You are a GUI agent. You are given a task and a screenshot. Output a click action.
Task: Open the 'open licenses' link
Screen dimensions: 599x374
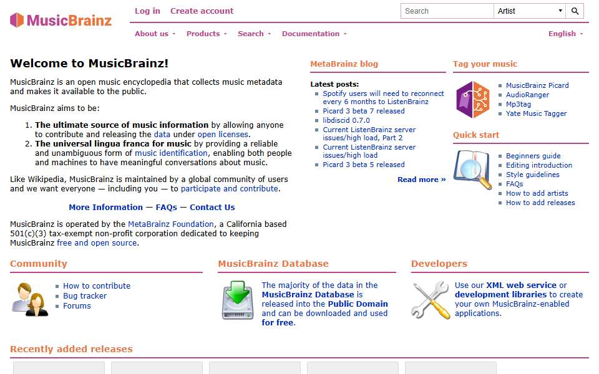coord(223,135)
